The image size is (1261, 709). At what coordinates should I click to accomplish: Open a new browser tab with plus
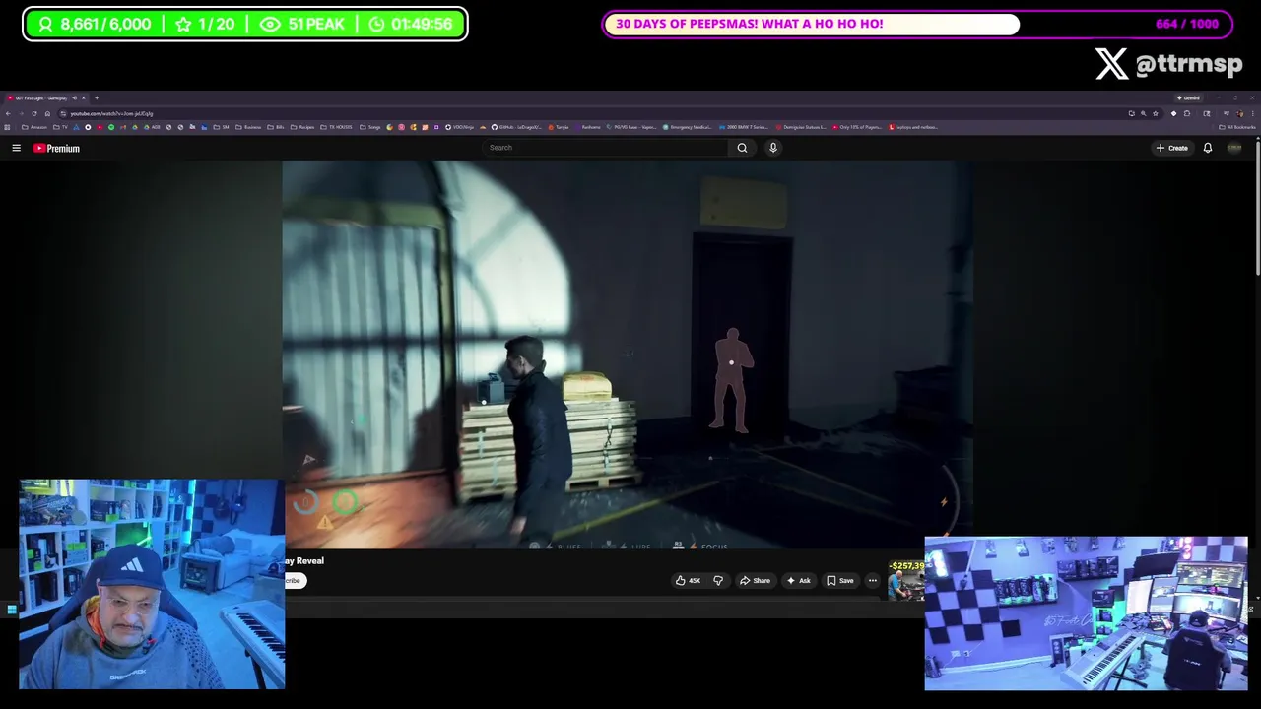97,98
